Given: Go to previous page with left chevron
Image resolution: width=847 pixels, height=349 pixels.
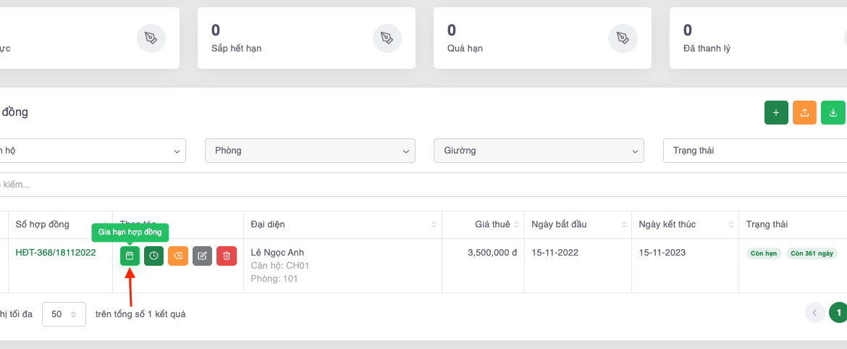Looking at the screenshot, I should click(814, 313).
